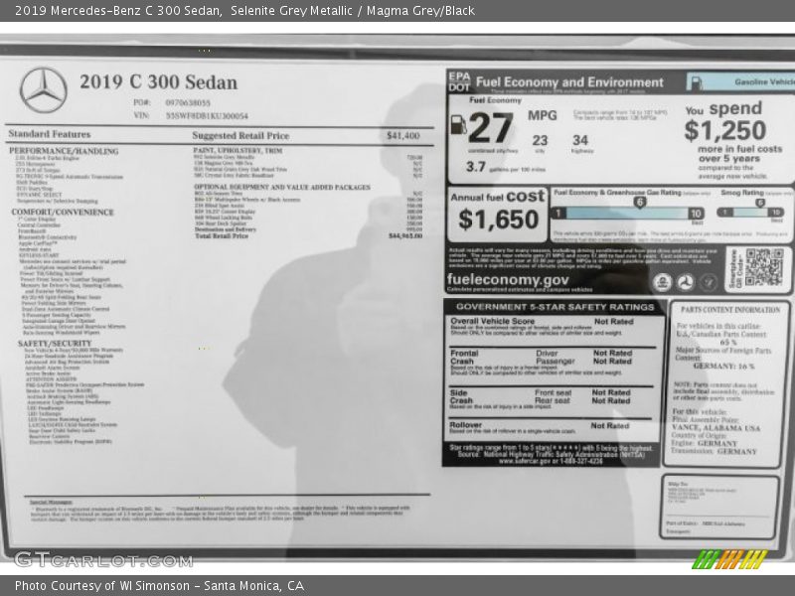Screen dimensions: 795x596
Task: Click the "PAINT, UPHOLSTERY, TRIM" heading
Action: 238,151
